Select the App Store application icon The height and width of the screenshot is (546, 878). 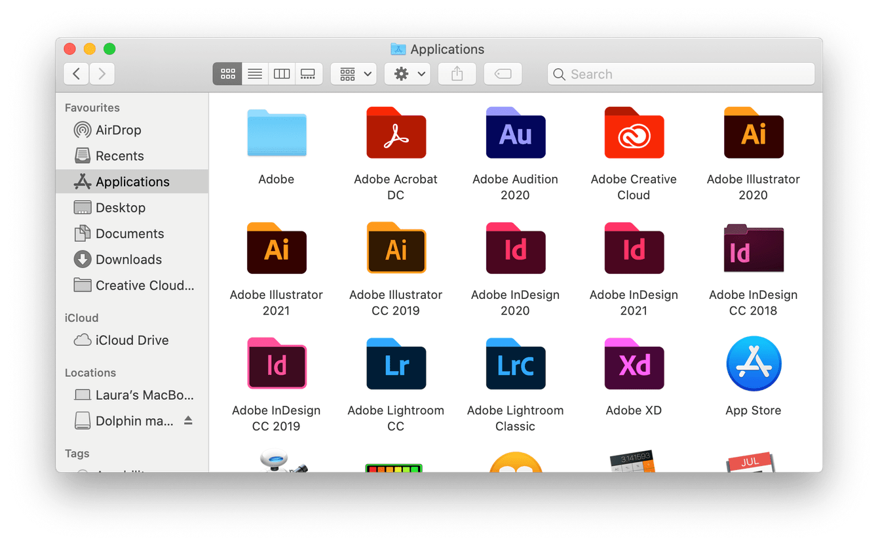(x=754, y=364)
